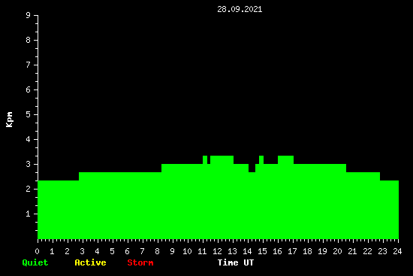Select hour 21 on the time axis

(x=352, y=251)
